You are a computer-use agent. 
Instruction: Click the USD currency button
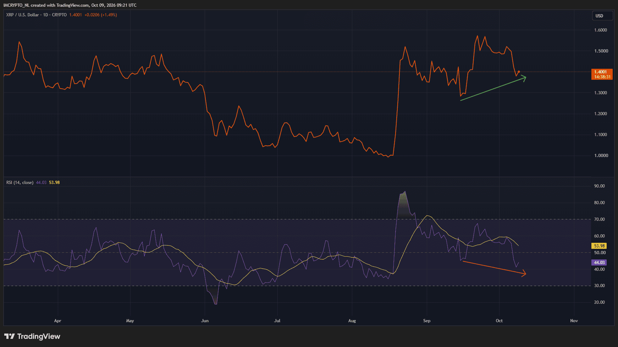coord(602,16)
